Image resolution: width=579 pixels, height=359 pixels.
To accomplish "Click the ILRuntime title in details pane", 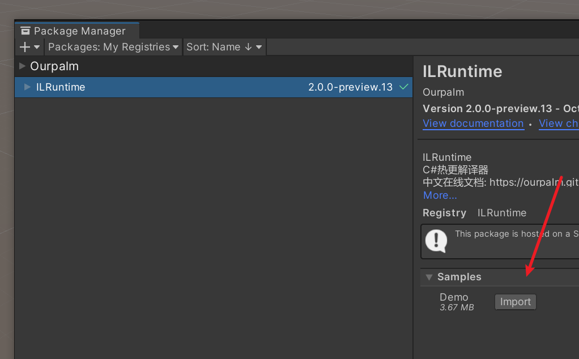I will [462, 71].
